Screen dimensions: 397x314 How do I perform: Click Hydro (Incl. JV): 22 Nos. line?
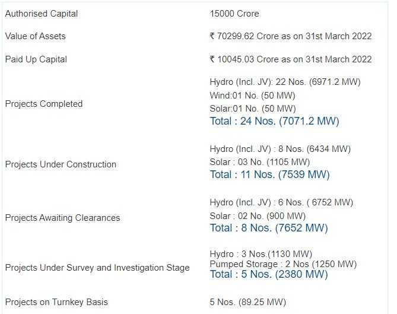click(x=285, y=82)
